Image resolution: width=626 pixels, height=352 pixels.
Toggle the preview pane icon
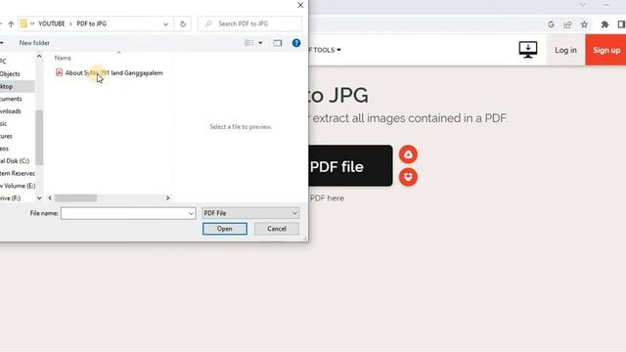278,43
